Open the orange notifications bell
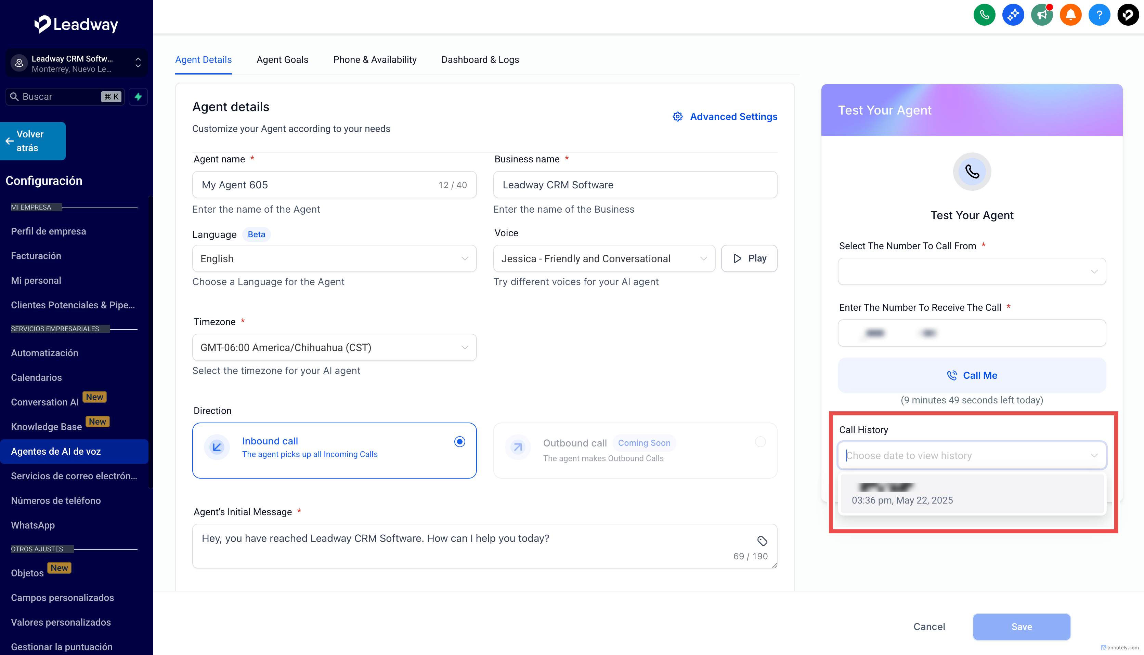Viewport: 1144px width, 655px height. click(1071, 15)
